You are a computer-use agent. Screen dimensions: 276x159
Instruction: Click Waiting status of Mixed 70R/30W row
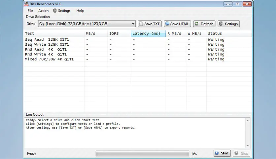point(216,59)
